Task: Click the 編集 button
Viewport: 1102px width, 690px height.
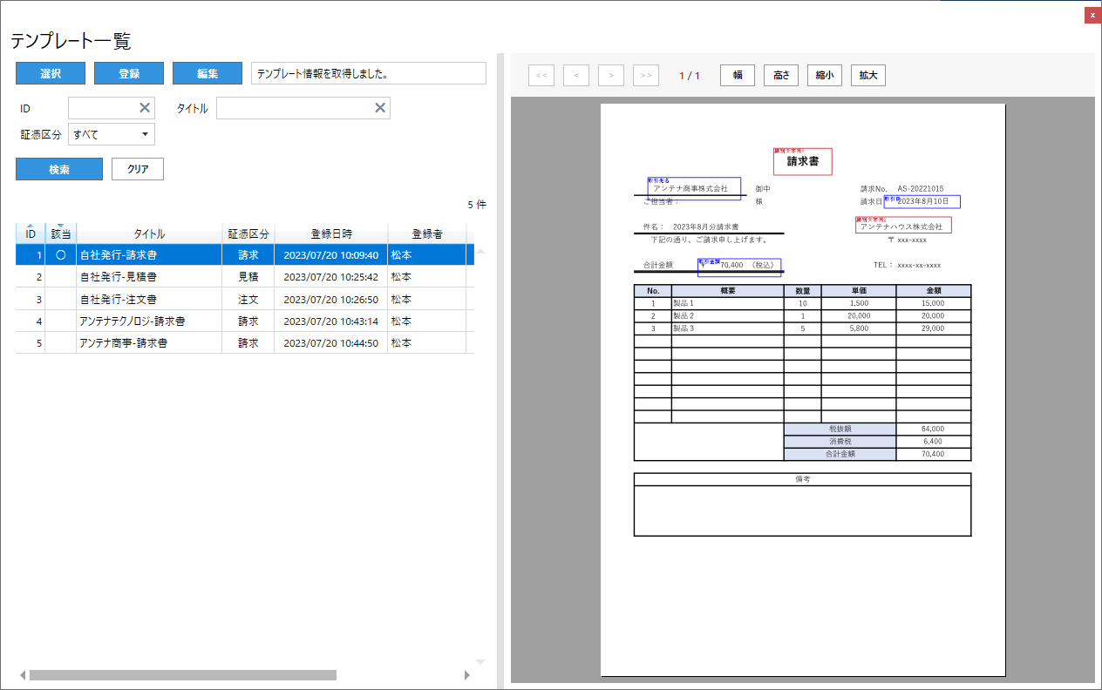Action: coord(207,74)
